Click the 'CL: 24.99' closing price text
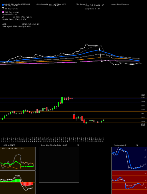This screenshot has height=194, width=147. click(54, 5)
